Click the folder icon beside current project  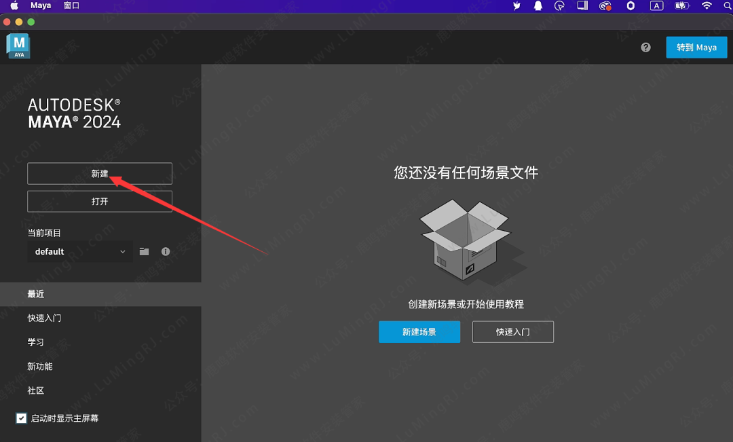point(144,251)
